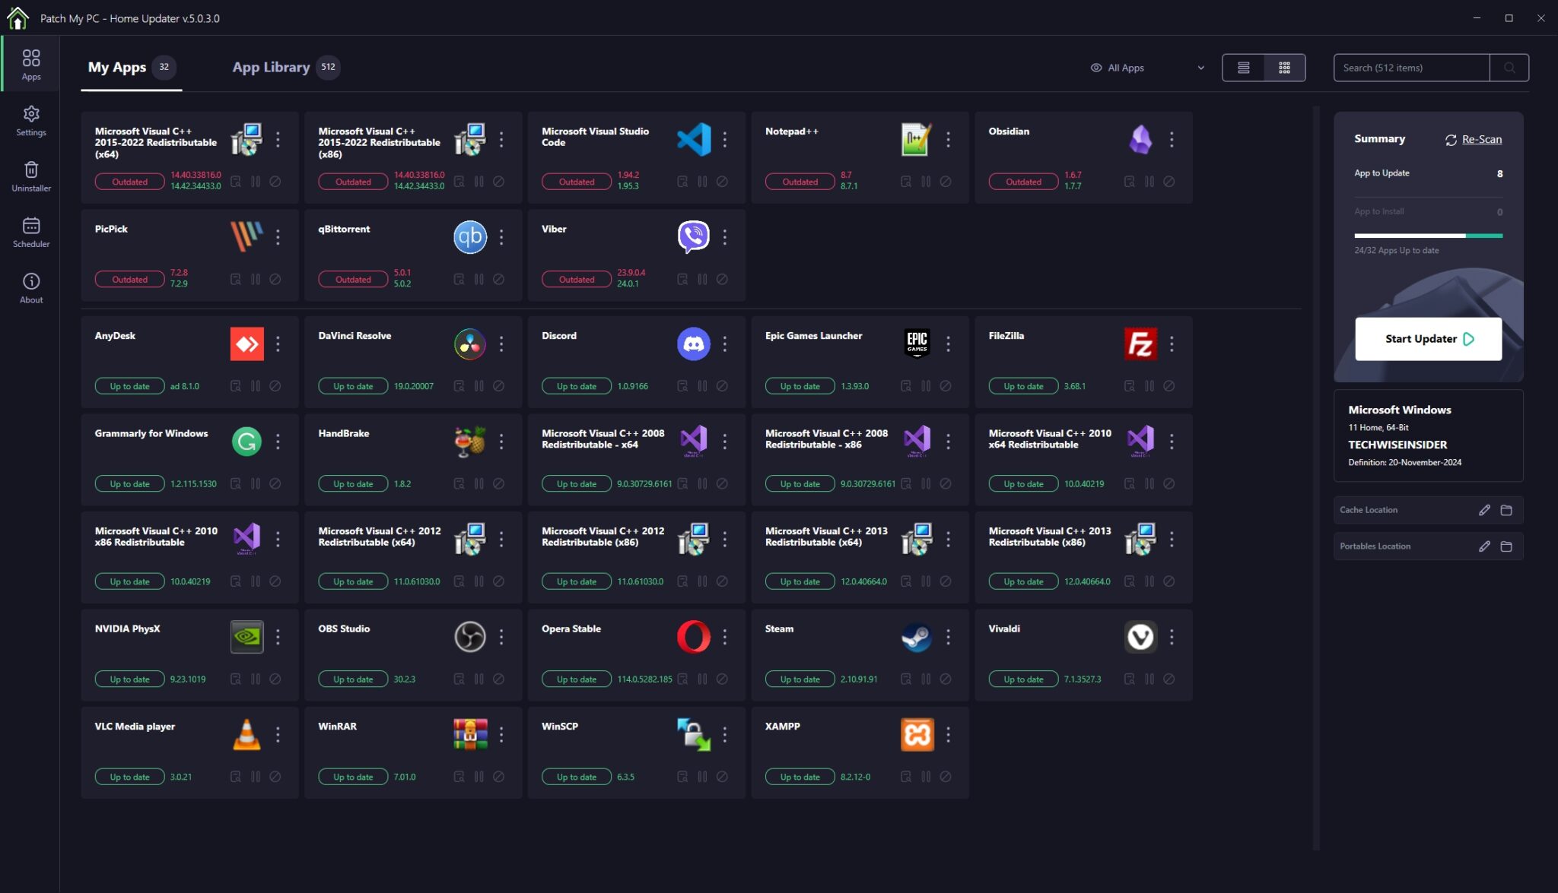Open the Scheduler sidebar section

[x=31, y=233]
